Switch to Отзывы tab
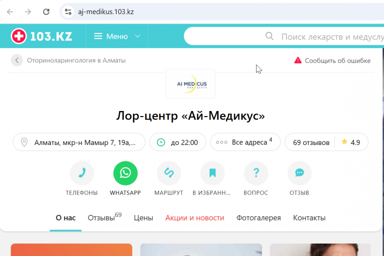 pyautogui.click(x=105, y=217)
